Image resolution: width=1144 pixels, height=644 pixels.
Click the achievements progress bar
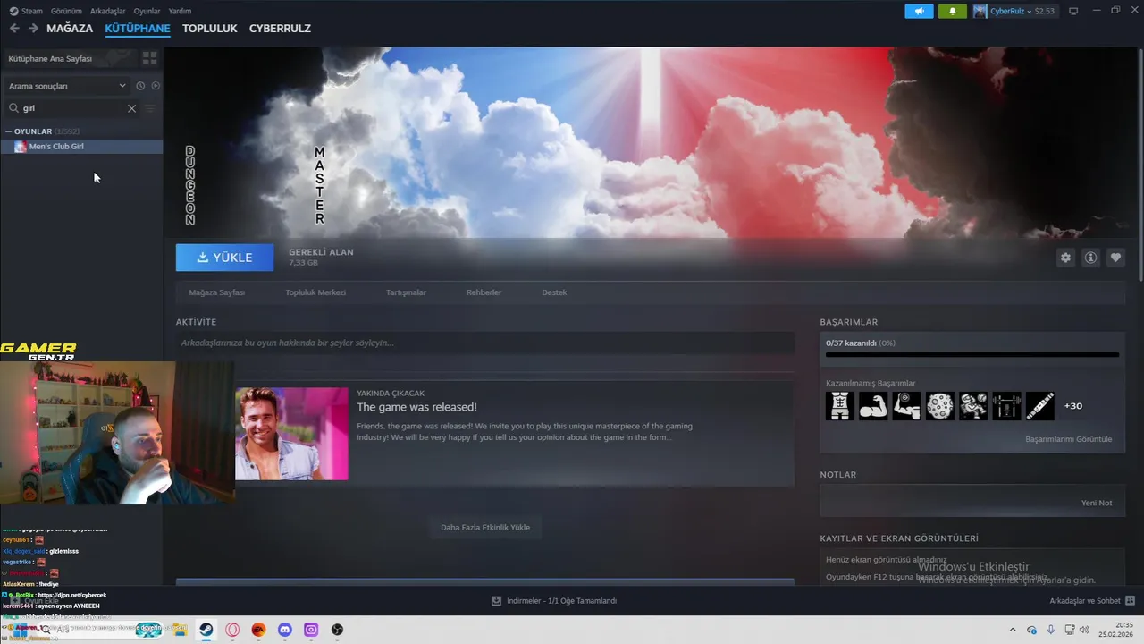972,355
